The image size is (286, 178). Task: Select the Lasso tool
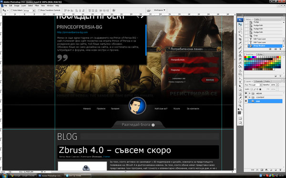click(x=240, y=32)
